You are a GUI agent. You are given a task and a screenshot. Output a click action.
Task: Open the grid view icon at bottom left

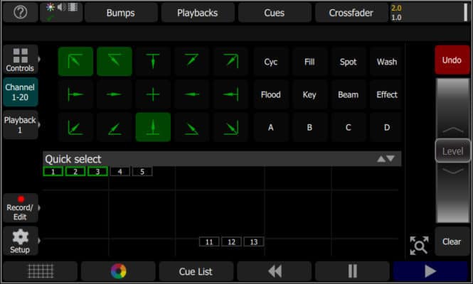pyautogui.click(x=40, y=271)
